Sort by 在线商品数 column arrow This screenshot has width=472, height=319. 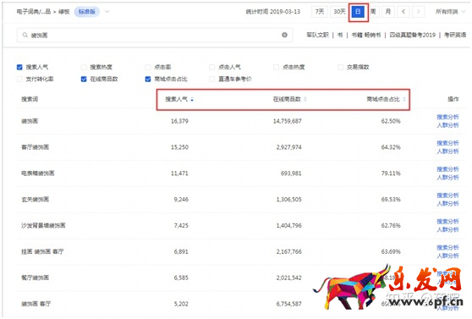305,99
